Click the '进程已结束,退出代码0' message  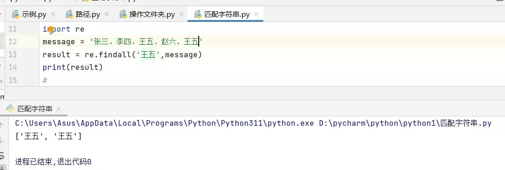point(53,162)
